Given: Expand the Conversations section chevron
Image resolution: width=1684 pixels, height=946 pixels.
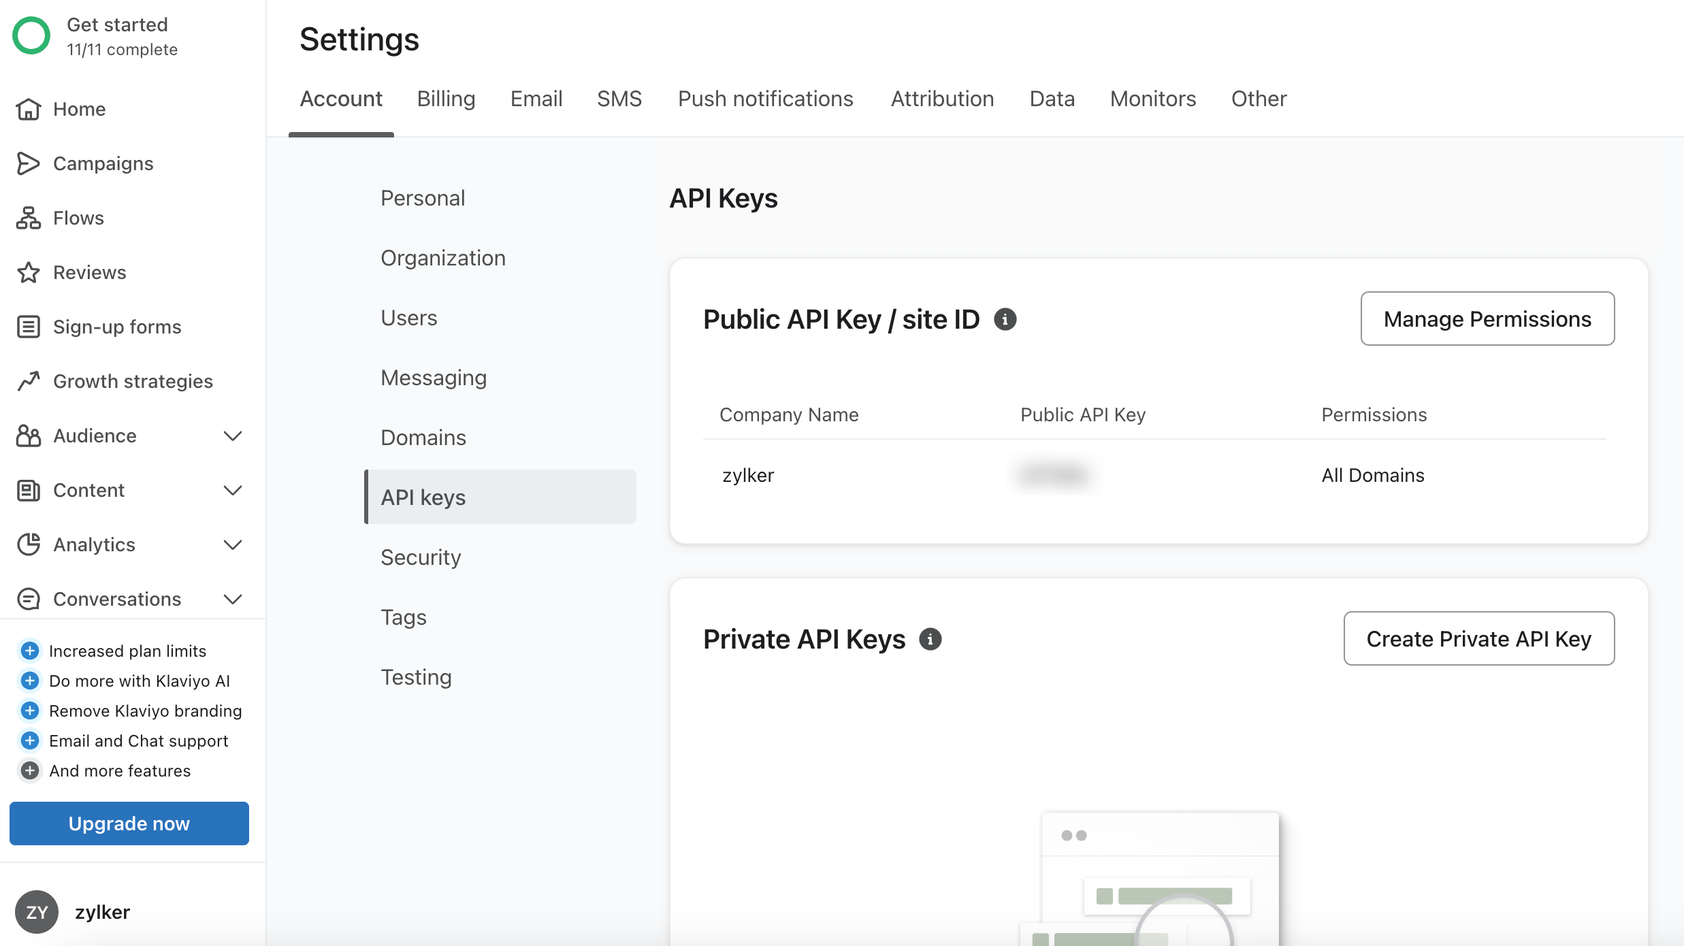Looking at the screenshot, I should (233, 599).
